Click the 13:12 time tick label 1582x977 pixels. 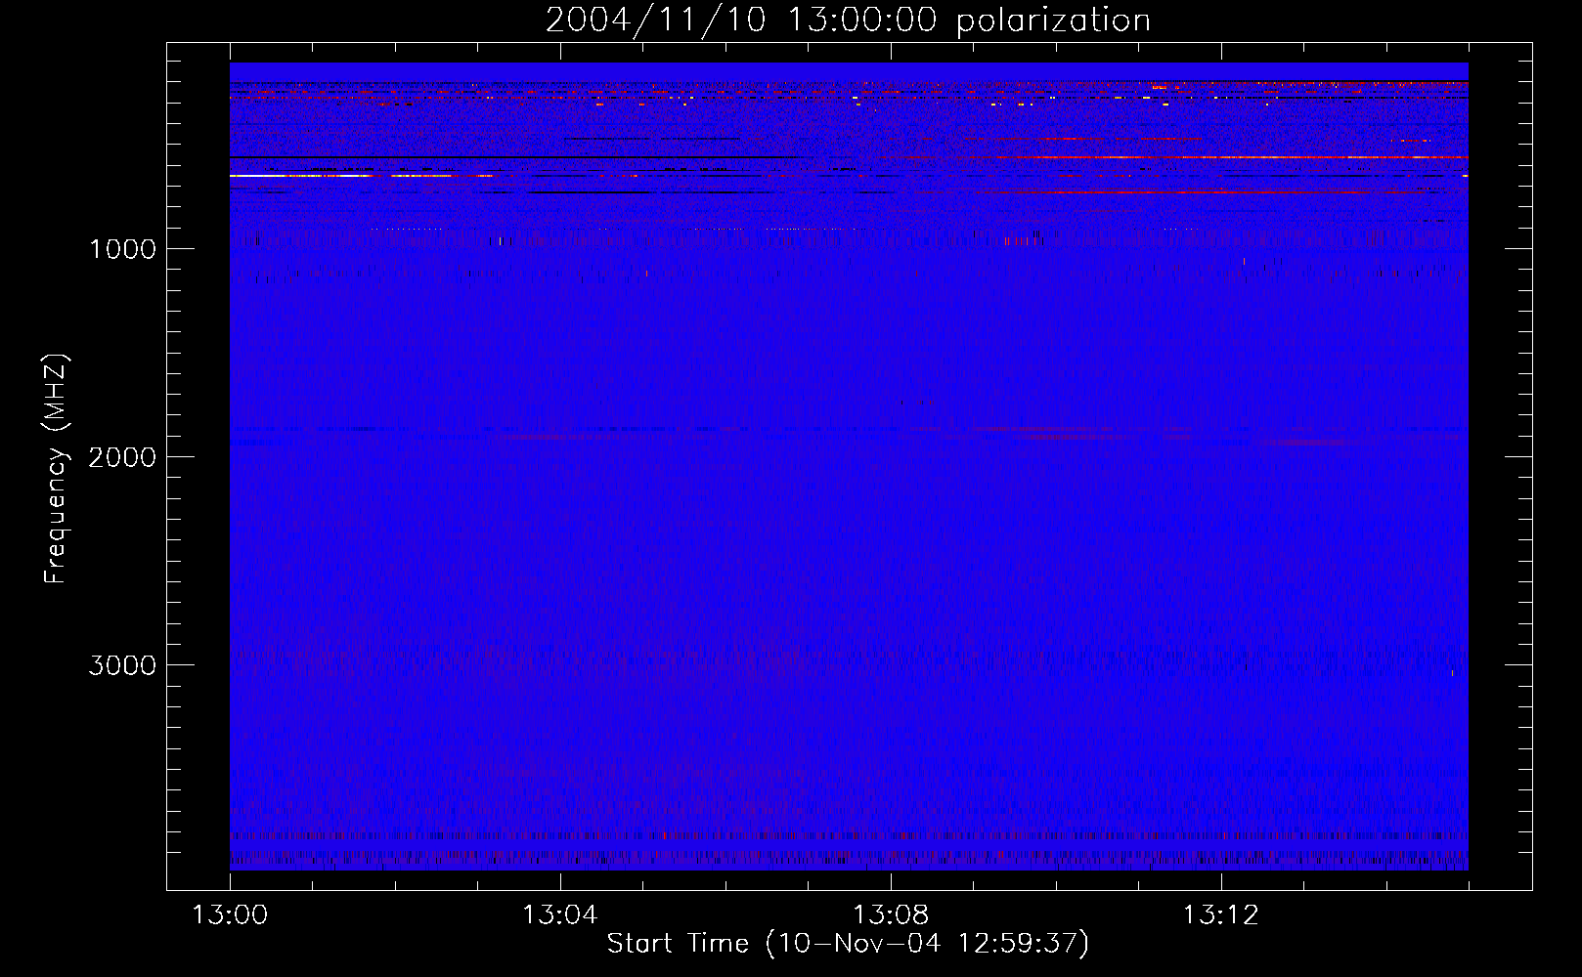tap(1220, 915)
